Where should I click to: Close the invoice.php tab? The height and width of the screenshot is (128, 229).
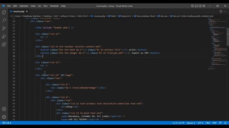(x=27, y=11)
